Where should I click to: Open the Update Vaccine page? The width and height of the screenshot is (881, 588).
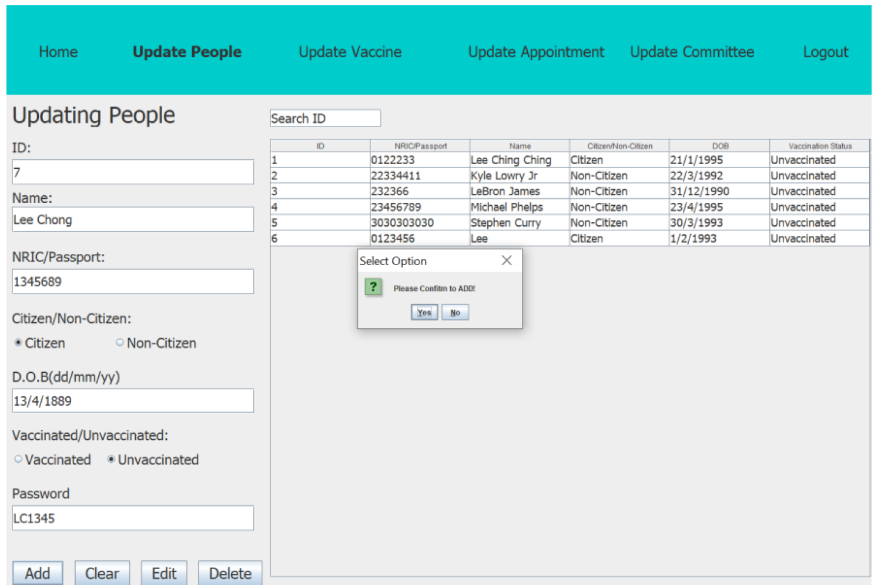pyautogui.click(x=350, y=52)
